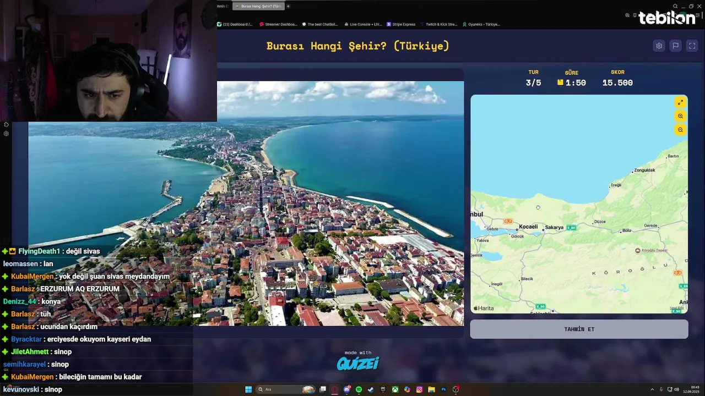The image size is (705, 396).
Task: Open Discord from the taskbar
Action: click(x=347, y=389)
